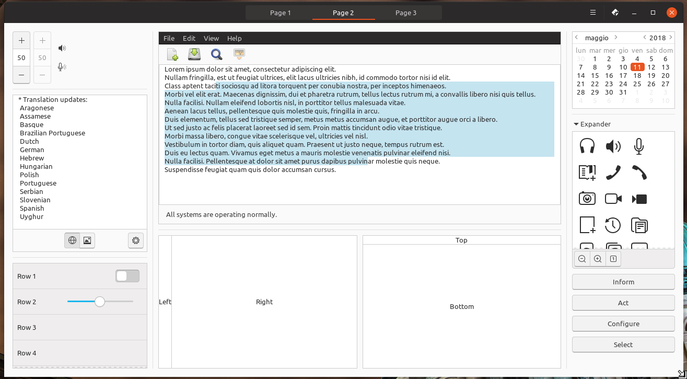Toggle the Row 1 switch
The image size is (687, 379).
point(127,276)
